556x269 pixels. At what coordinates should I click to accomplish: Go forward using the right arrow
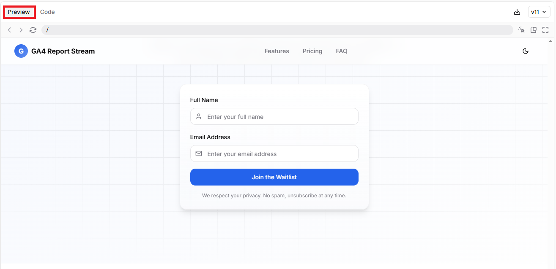(x=21, y=30)
